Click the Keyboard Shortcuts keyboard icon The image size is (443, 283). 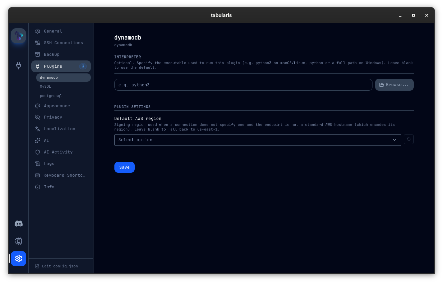point(38,175)
